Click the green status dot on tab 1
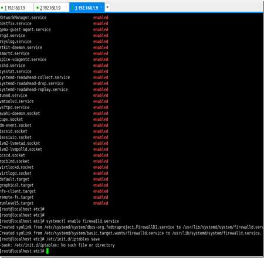Viewport: 264px width, 258px height. click(2, 8)
